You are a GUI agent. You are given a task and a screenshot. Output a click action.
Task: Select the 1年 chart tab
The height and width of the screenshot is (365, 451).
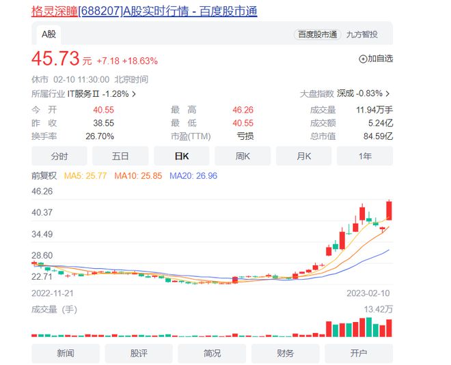click(x=365, y=156)
